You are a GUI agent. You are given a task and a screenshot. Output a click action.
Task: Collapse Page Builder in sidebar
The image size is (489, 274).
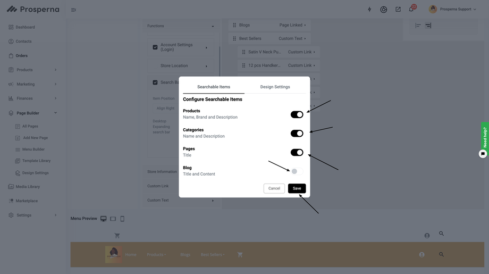(55, 113)
